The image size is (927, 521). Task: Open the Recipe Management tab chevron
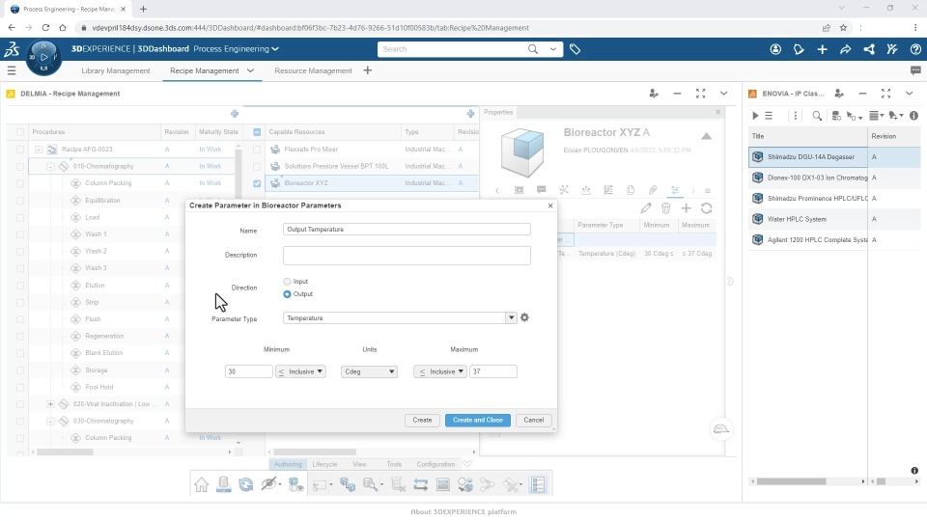coord(250,70)
